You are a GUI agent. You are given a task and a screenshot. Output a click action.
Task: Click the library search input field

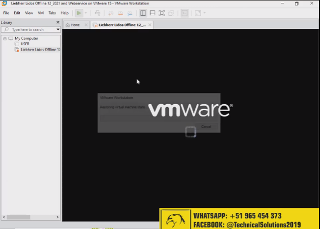[30, 29]
